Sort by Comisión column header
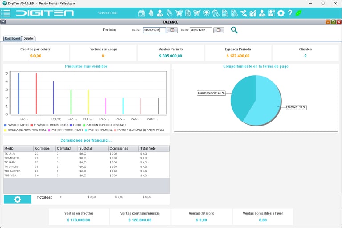 tap(45, 148)
